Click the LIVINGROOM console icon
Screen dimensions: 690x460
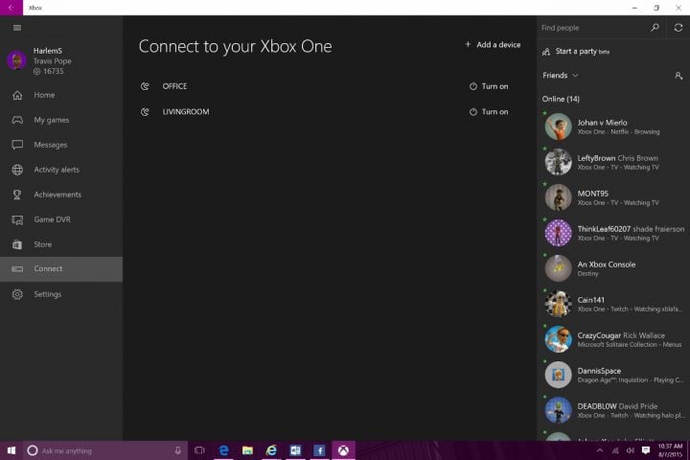pos(145,112)
